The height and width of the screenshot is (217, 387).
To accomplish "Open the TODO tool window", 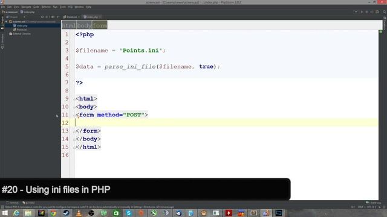I will tap(28, 203).
